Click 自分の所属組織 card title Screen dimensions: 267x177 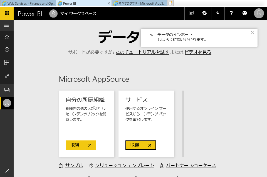coord(85,100)
